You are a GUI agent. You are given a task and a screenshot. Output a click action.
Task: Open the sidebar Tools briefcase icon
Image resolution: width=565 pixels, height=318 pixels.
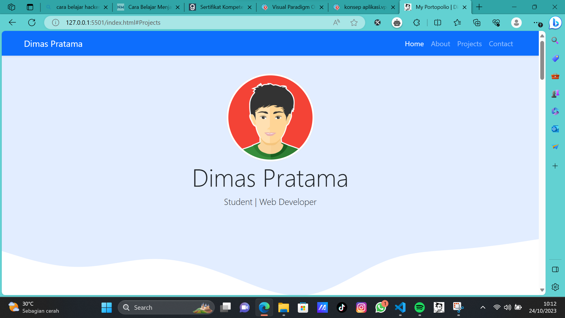(x=555, y=76)
